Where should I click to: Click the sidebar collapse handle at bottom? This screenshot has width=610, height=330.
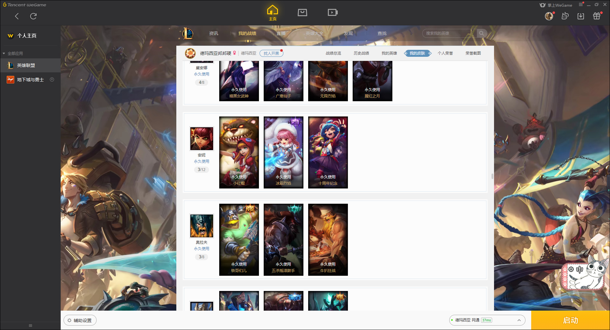[x=30, y=326]
